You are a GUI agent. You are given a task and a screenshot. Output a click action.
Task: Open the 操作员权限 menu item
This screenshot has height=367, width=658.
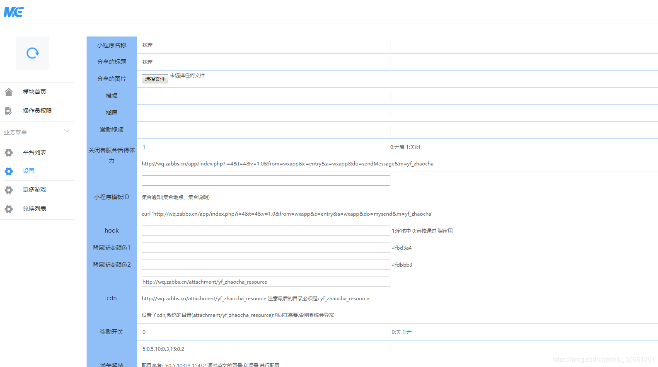click(37, 111)
